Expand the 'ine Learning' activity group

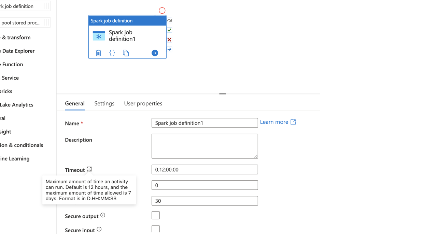(x=15, y=158)
